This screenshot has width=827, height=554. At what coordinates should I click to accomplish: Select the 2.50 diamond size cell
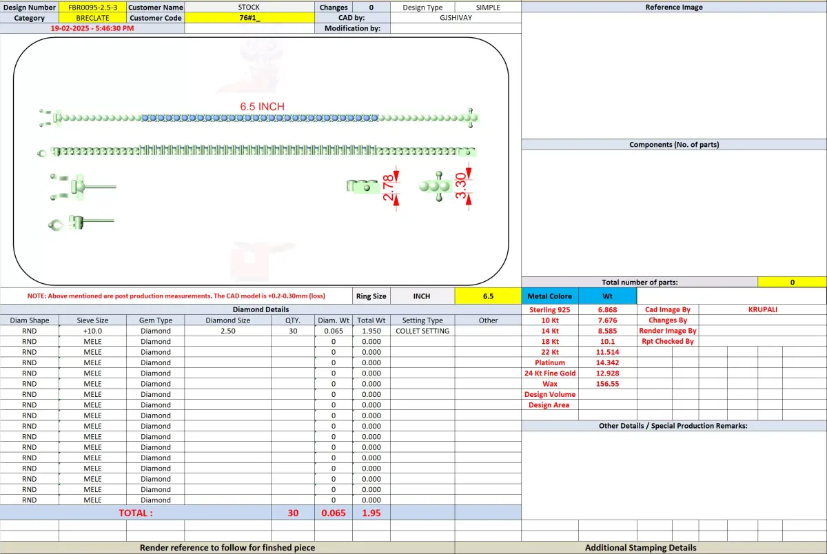click(x=227, y=331)
